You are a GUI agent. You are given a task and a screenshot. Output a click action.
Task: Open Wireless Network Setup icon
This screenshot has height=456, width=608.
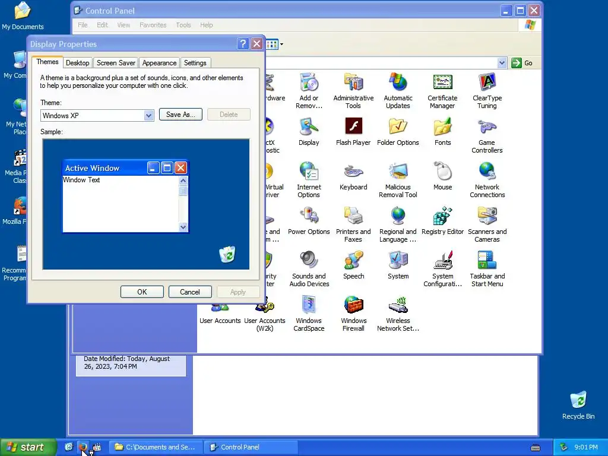[x=398, y=313]
